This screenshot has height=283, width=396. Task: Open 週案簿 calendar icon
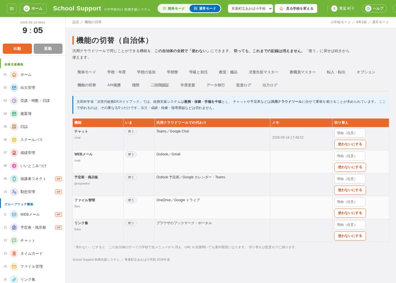[x=14, y=114]
